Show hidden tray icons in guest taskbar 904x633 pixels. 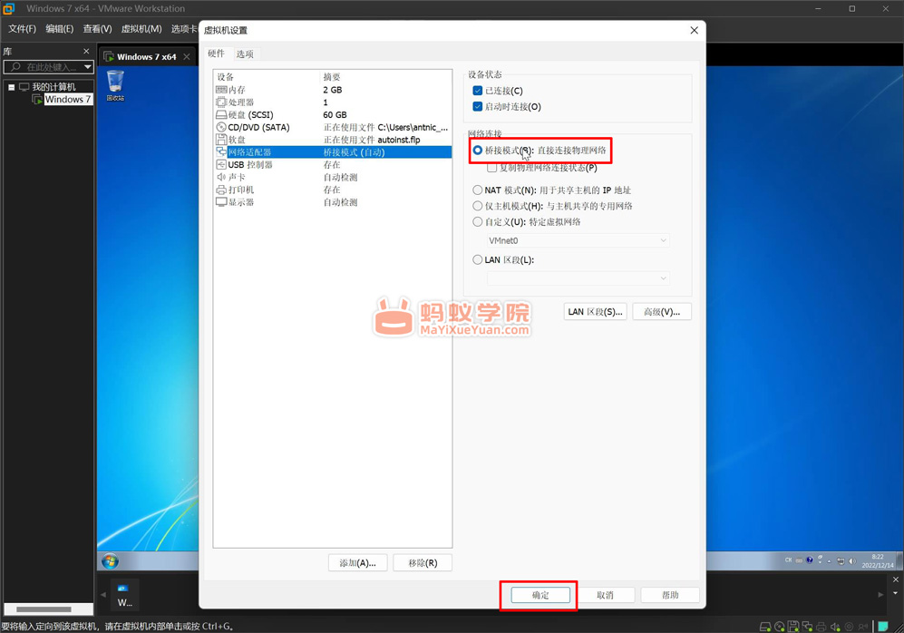[829, 561]
